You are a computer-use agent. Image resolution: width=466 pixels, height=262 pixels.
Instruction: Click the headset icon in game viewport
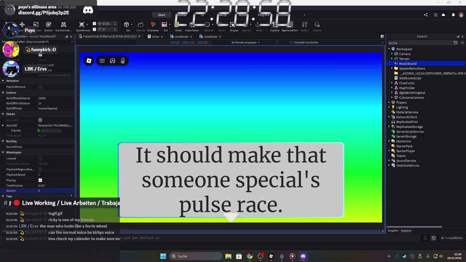tap(112, 61)
